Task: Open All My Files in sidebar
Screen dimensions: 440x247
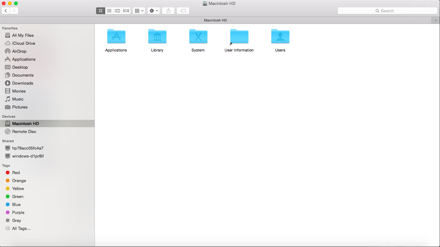Action: point(23,35)
